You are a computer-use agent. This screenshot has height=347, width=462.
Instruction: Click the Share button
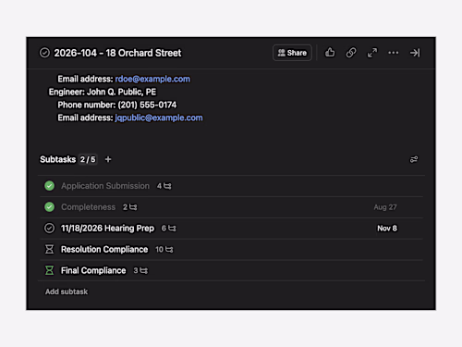pyautogui.click(x=292, y=53)
